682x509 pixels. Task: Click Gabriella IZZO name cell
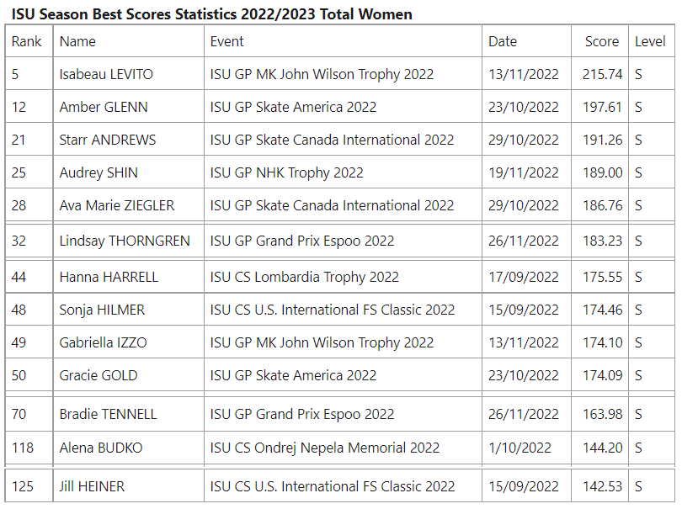point(103,342)
